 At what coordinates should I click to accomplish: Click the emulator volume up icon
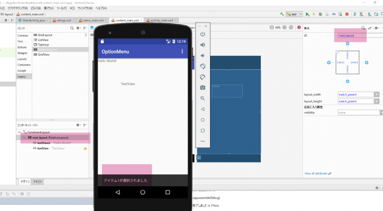(203, 45)
